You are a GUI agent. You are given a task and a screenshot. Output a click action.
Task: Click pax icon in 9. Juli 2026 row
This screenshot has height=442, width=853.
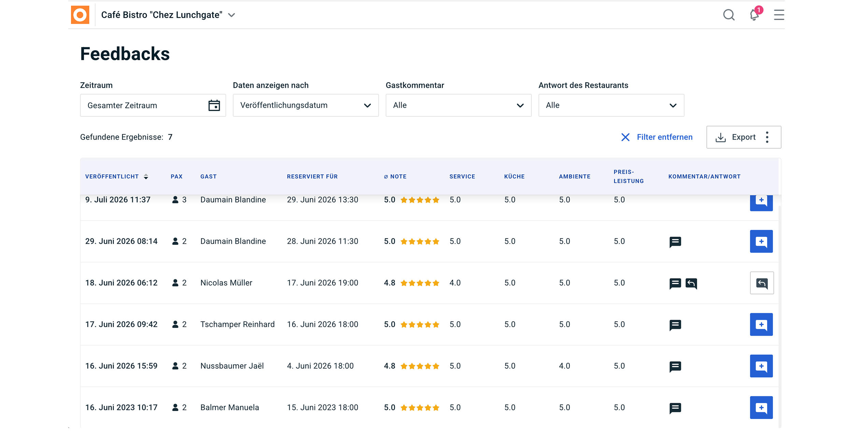(175, 200)
